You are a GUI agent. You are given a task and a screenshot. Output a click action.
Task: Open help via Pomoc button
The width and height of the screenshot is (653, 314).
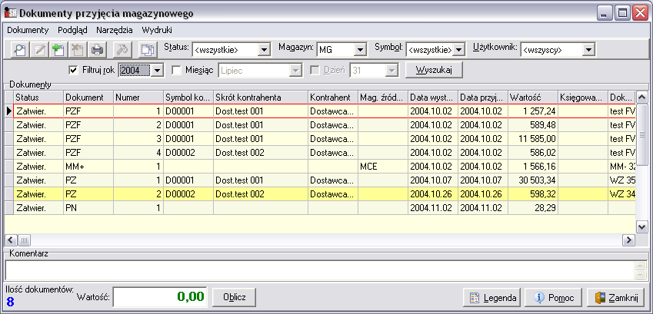point(555,298)
